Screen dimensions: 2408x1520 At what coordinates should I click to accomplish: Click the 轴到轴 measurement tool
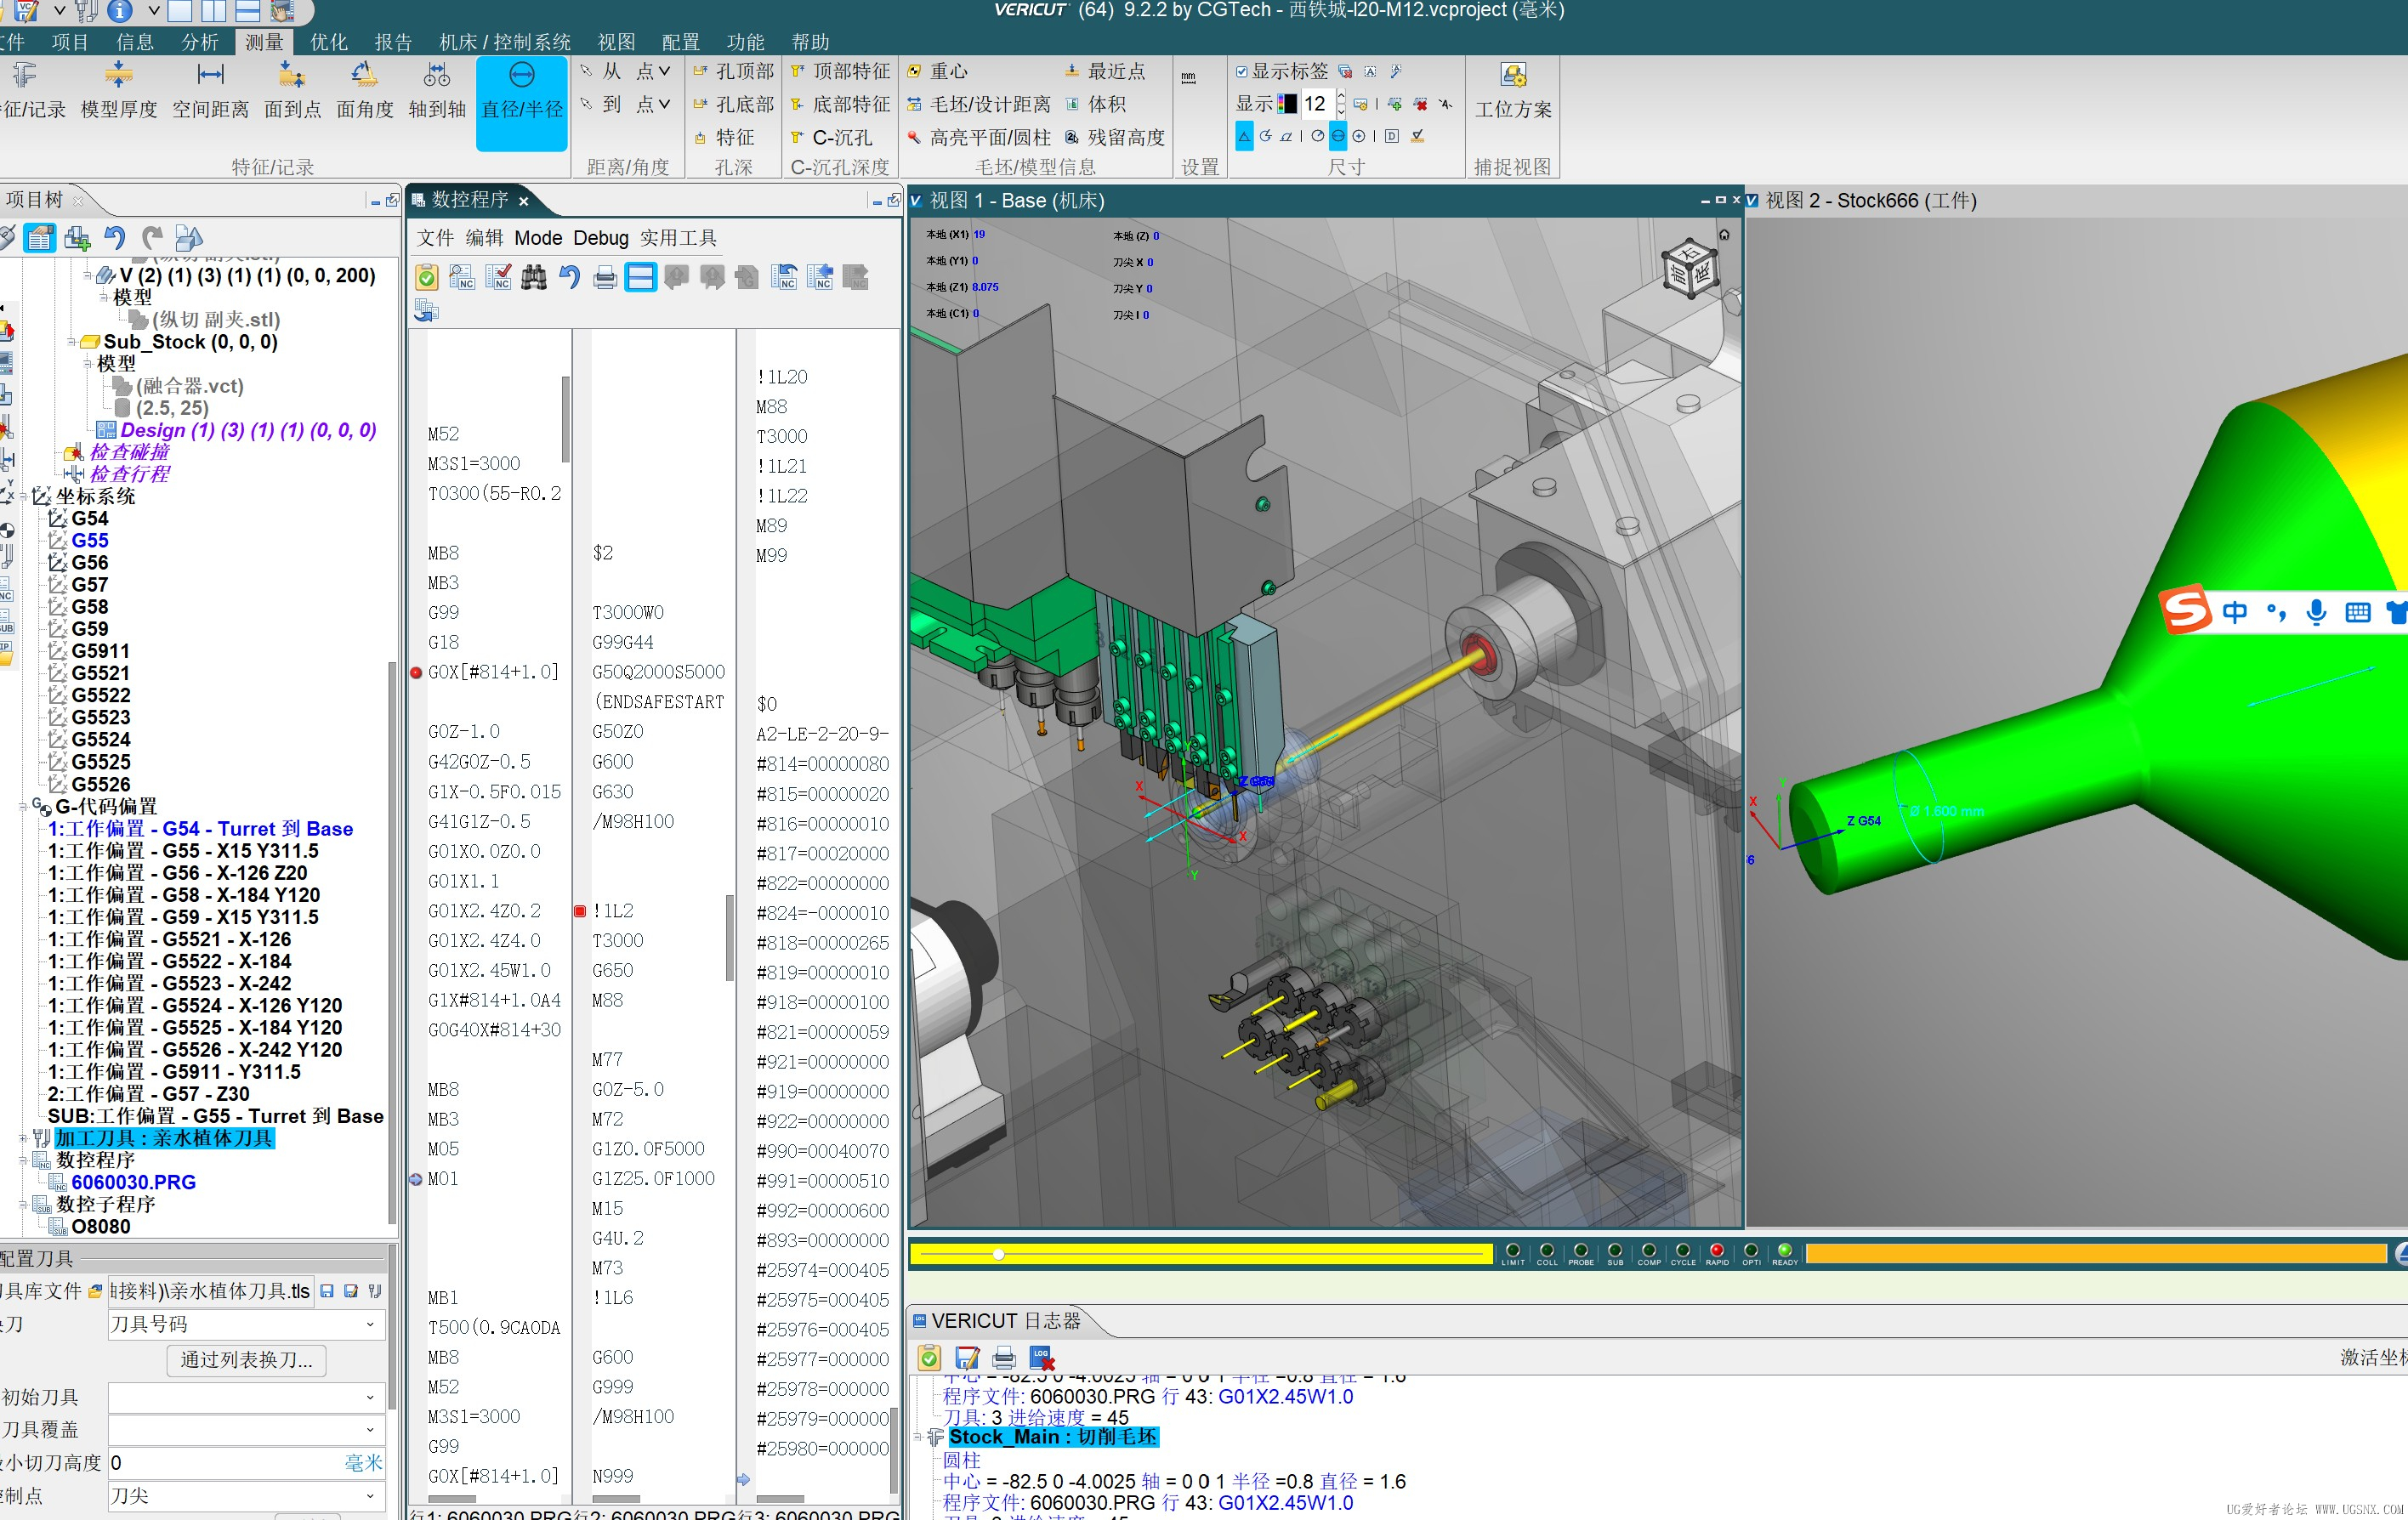[x=437, y=90]
